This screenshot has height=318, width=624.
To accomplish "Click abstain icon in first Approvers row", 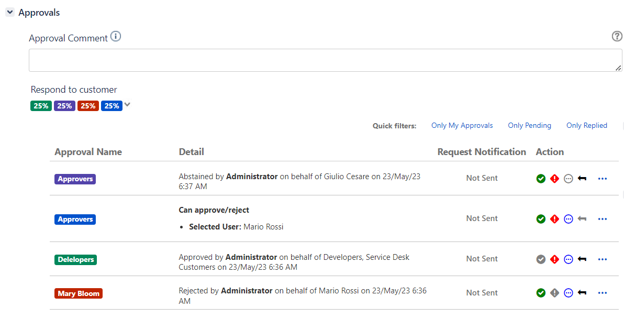I will pyautogui.click(x=569, y=179).
